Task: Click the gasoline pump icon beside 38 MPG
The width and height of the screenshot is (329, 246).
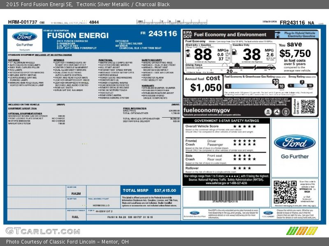Action: pyautogui.click(x=235, y=53)
